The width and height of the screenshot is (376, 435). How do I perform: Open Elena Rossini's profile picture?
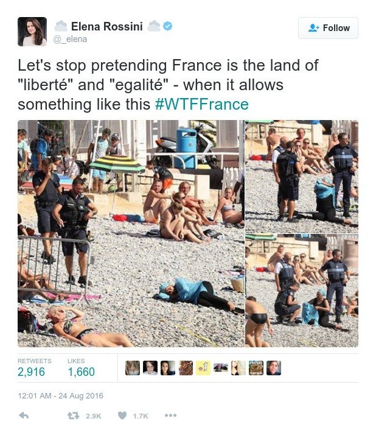pos(32,32)
